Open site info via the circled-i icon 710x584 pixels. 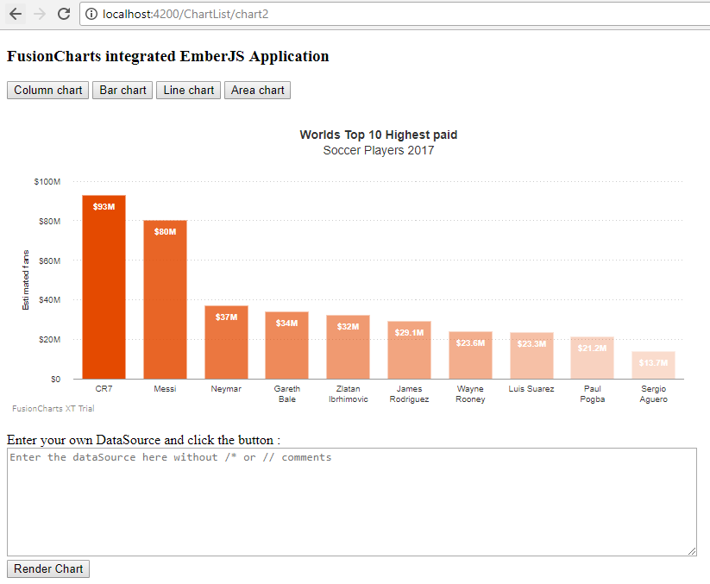point(91,14)
